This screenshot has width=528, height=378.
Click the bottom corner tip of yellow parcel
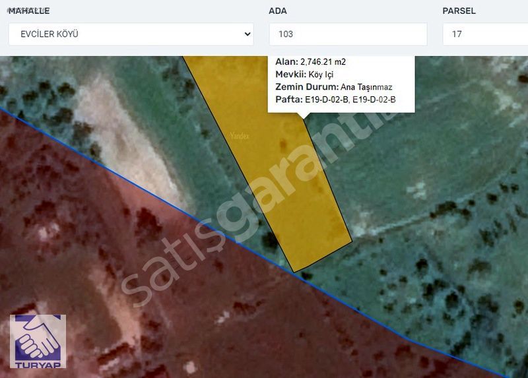tap(293, 270)
